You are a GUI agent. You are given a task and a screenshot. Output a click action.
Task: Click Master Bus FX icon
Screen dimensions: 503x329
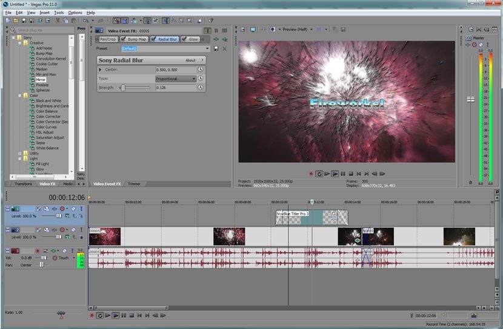468,45
